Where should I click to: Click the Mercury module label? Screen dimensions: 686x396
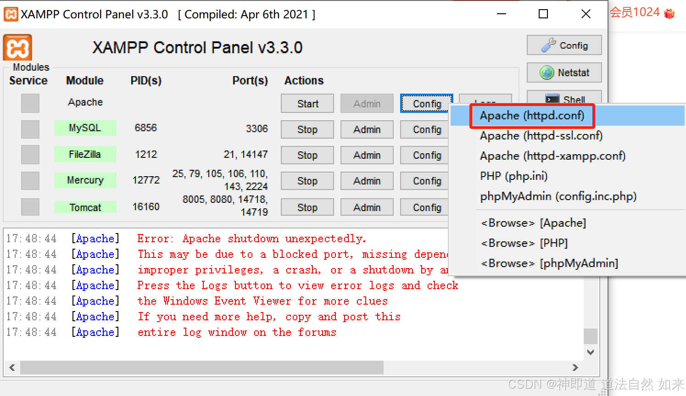point(85,180)
